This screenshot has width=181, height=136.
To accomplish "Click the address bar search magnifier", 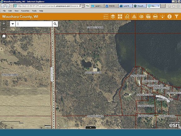I will (80, 6).
